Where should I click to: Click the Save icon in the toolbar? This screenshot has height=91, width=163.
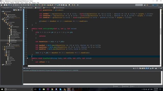(5, 5)
